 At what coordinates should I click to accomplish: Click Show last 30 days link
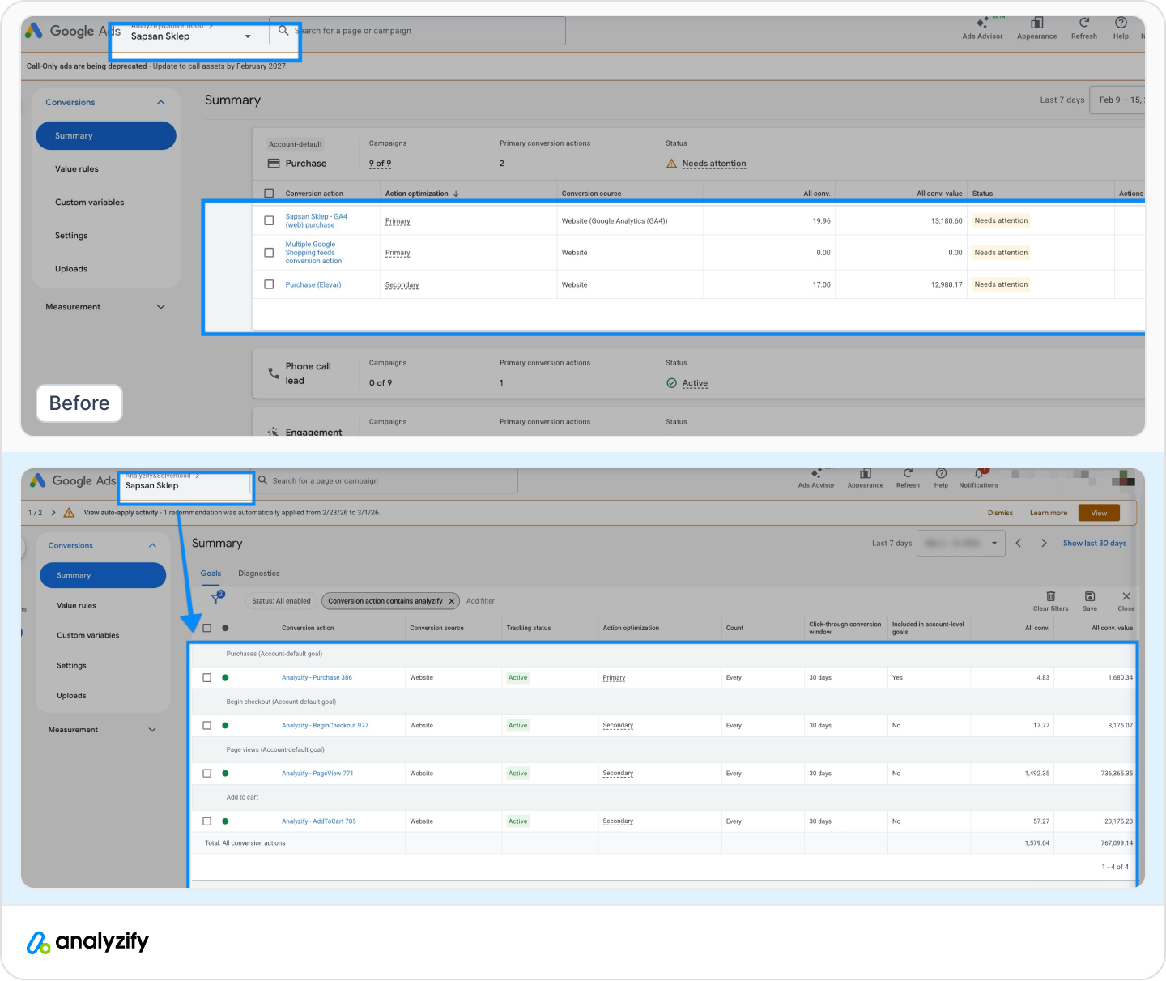tap(1095, 544)
